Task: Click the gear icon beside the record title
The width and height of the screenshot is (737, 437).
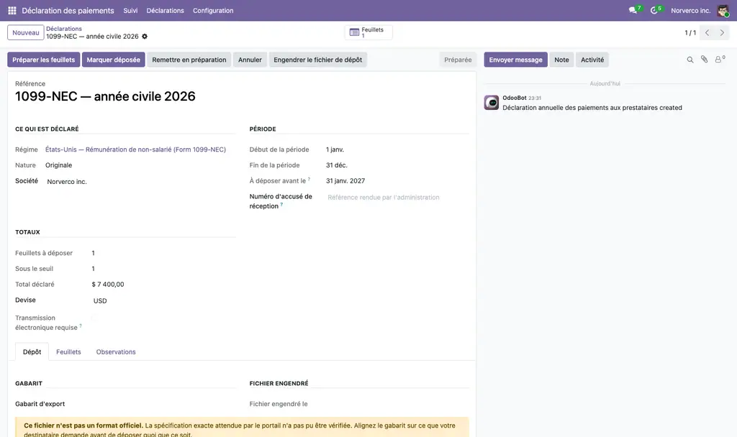Action: pos(145,36)
